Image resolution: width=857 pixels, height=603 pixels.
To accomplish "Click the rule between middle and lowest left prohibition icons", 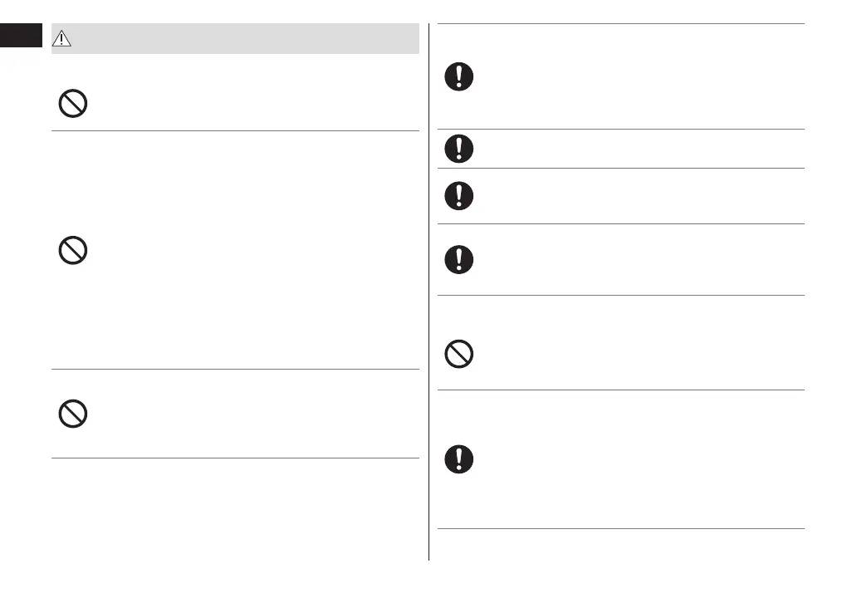I will 235,369.
